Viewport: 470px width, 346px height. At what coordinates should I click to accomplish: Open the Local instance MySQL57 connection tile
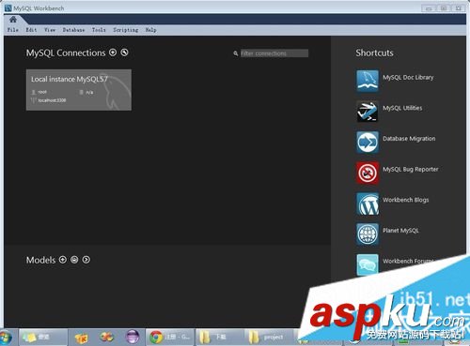coord(79,90)
